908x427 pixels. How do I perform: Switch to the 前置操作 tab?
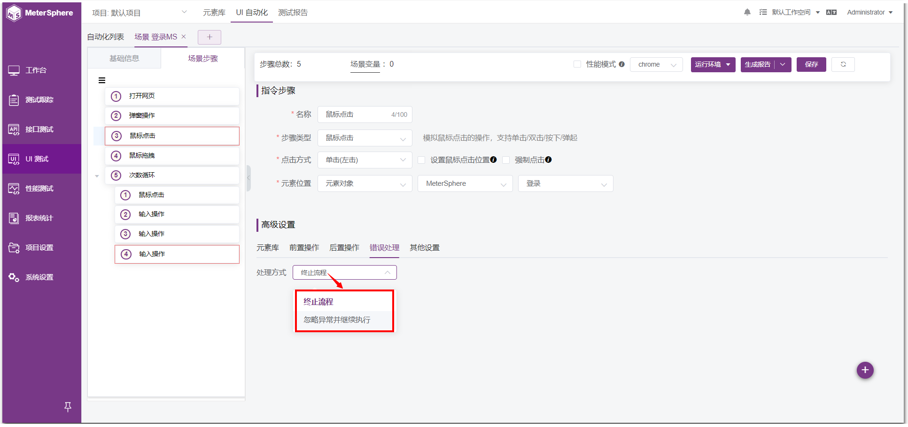coord(304,248)
